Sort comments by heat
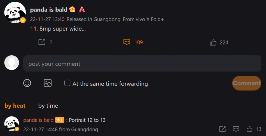The height and width of the screenshot is (136, 266). click(x=15, y=106)
